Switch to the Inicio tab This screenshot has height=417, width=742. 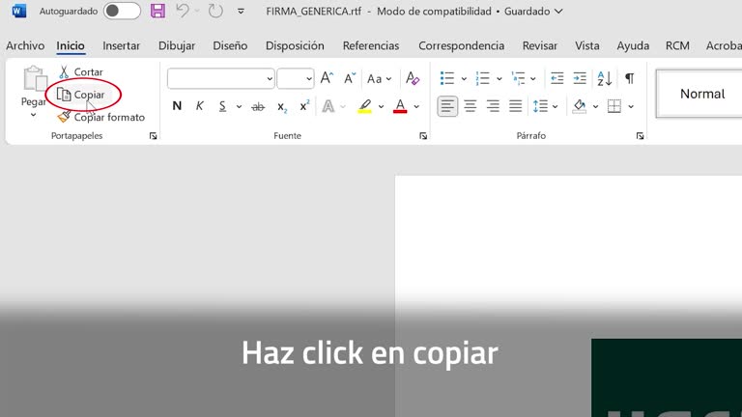71,46
